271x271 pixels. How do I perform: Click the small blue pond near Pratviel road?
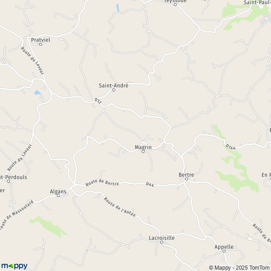[37, 93]
